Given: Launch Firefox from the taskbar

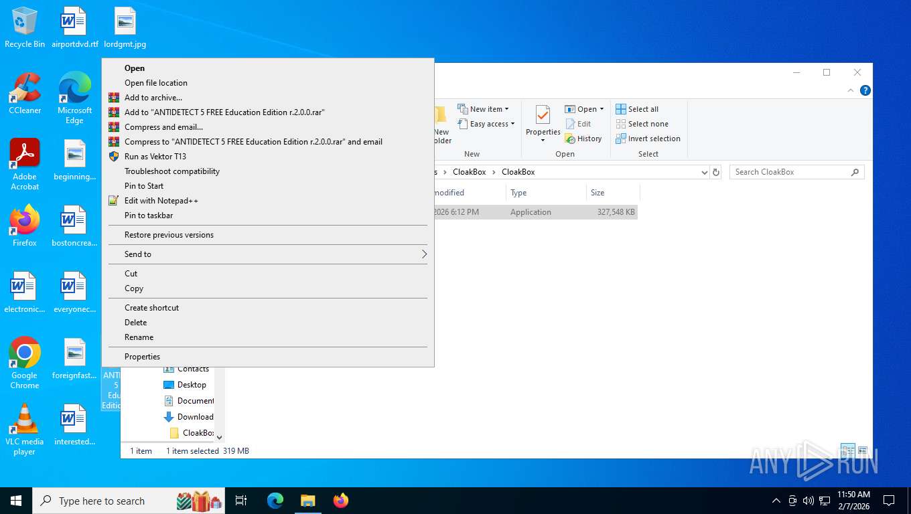Looking at the screenshot, I should coord(341,501).
